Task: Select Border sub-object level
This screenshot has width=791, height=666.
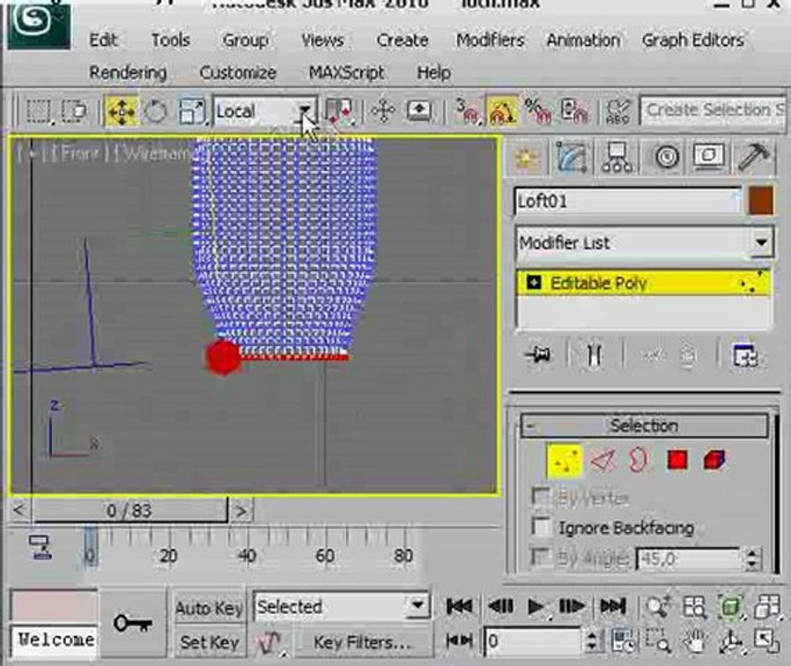Action: (638, 460)
